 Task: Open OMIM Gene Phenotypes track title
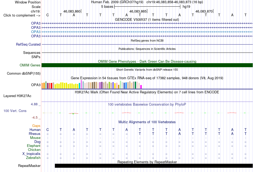(x=147, y=61)
